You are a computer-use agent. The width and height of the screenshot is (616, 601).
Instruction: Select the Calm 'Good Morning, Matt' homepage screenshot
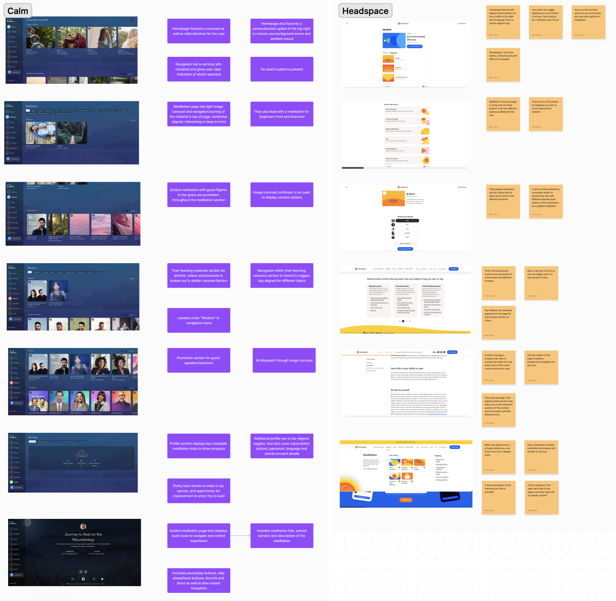(72, 50)
